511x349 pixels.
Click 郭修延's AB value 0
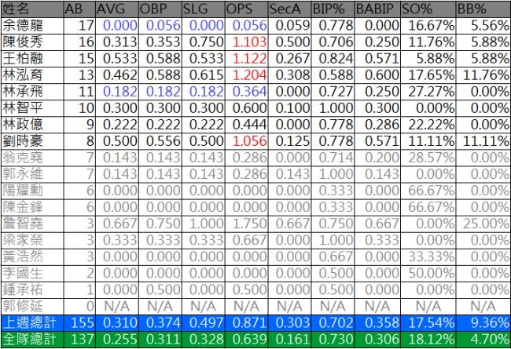coord(90,306)
